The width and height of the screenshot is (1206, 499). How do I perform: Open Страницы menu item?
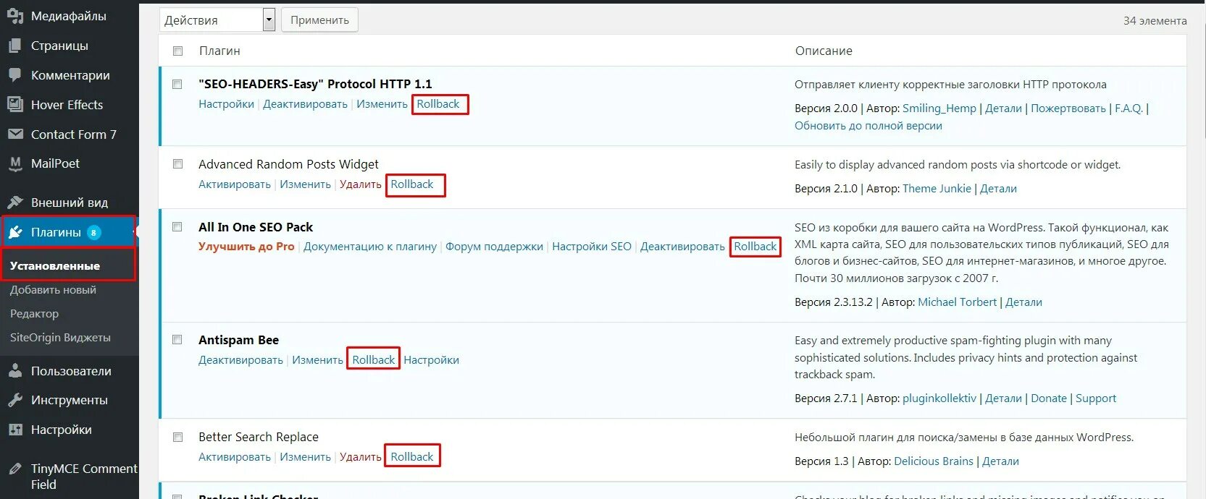[59, 46]
